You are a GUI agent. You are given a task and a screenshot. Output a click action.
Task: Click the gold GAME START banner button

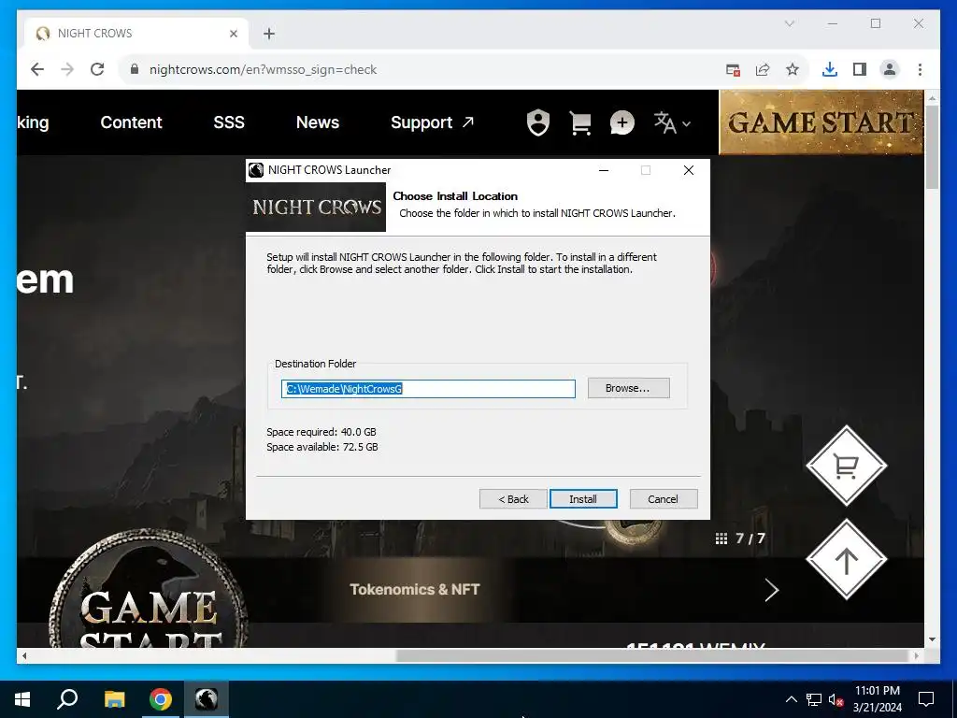pyautogui.click(x=821, y=122)
